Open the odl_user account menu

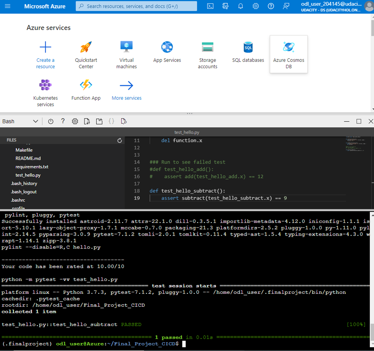click(336, 7)
